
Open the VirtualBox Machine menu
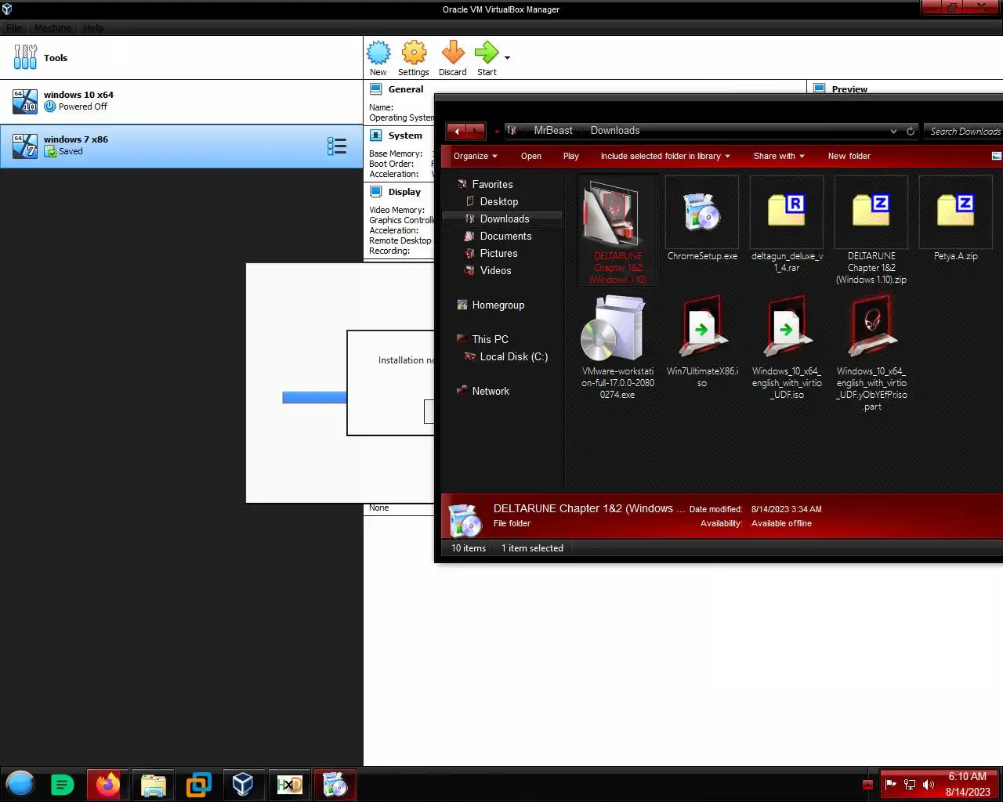[x=53, y=27]
